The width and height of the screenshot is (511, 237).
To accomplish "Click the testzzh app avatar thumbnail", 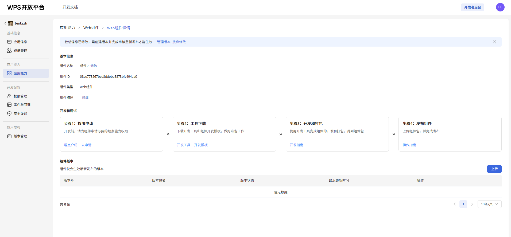I will coord(11,23).
